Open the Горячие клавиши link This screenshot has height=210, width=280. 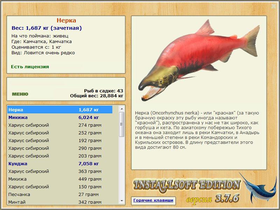pos(153,200)
